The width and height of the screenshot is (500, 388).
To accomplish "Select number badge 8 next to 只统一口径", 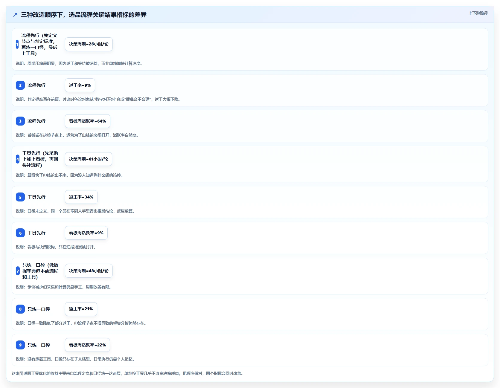I will [x=20, y=309].
